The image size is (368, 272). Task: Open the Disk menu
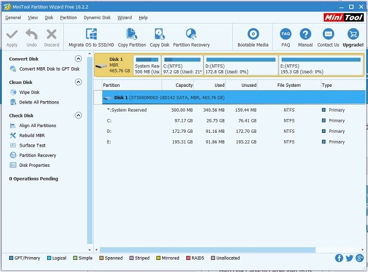(49, 18)
